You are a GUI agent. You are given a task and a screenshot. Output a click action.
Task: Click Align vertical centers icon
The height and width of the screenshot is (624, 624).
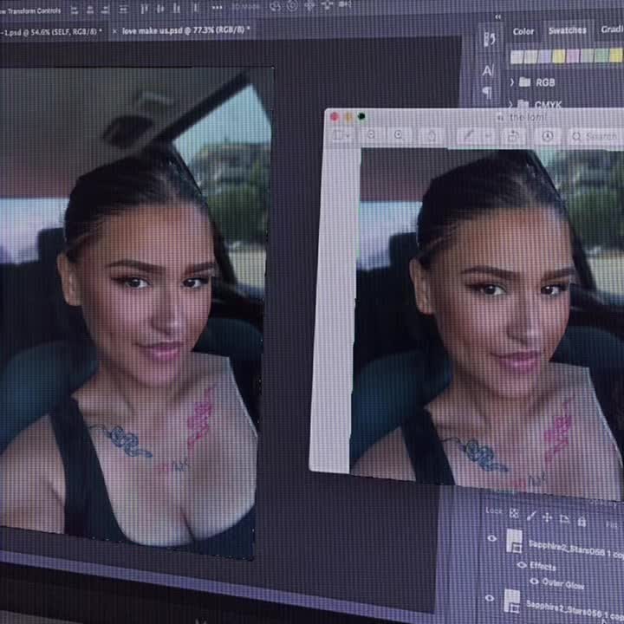click(160, 8)
